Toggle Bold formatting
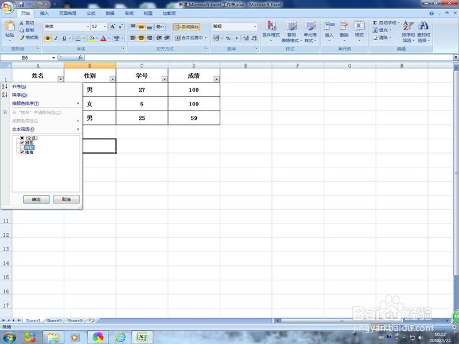The width and height of the screenshot is (459, 344). point(48,38)
